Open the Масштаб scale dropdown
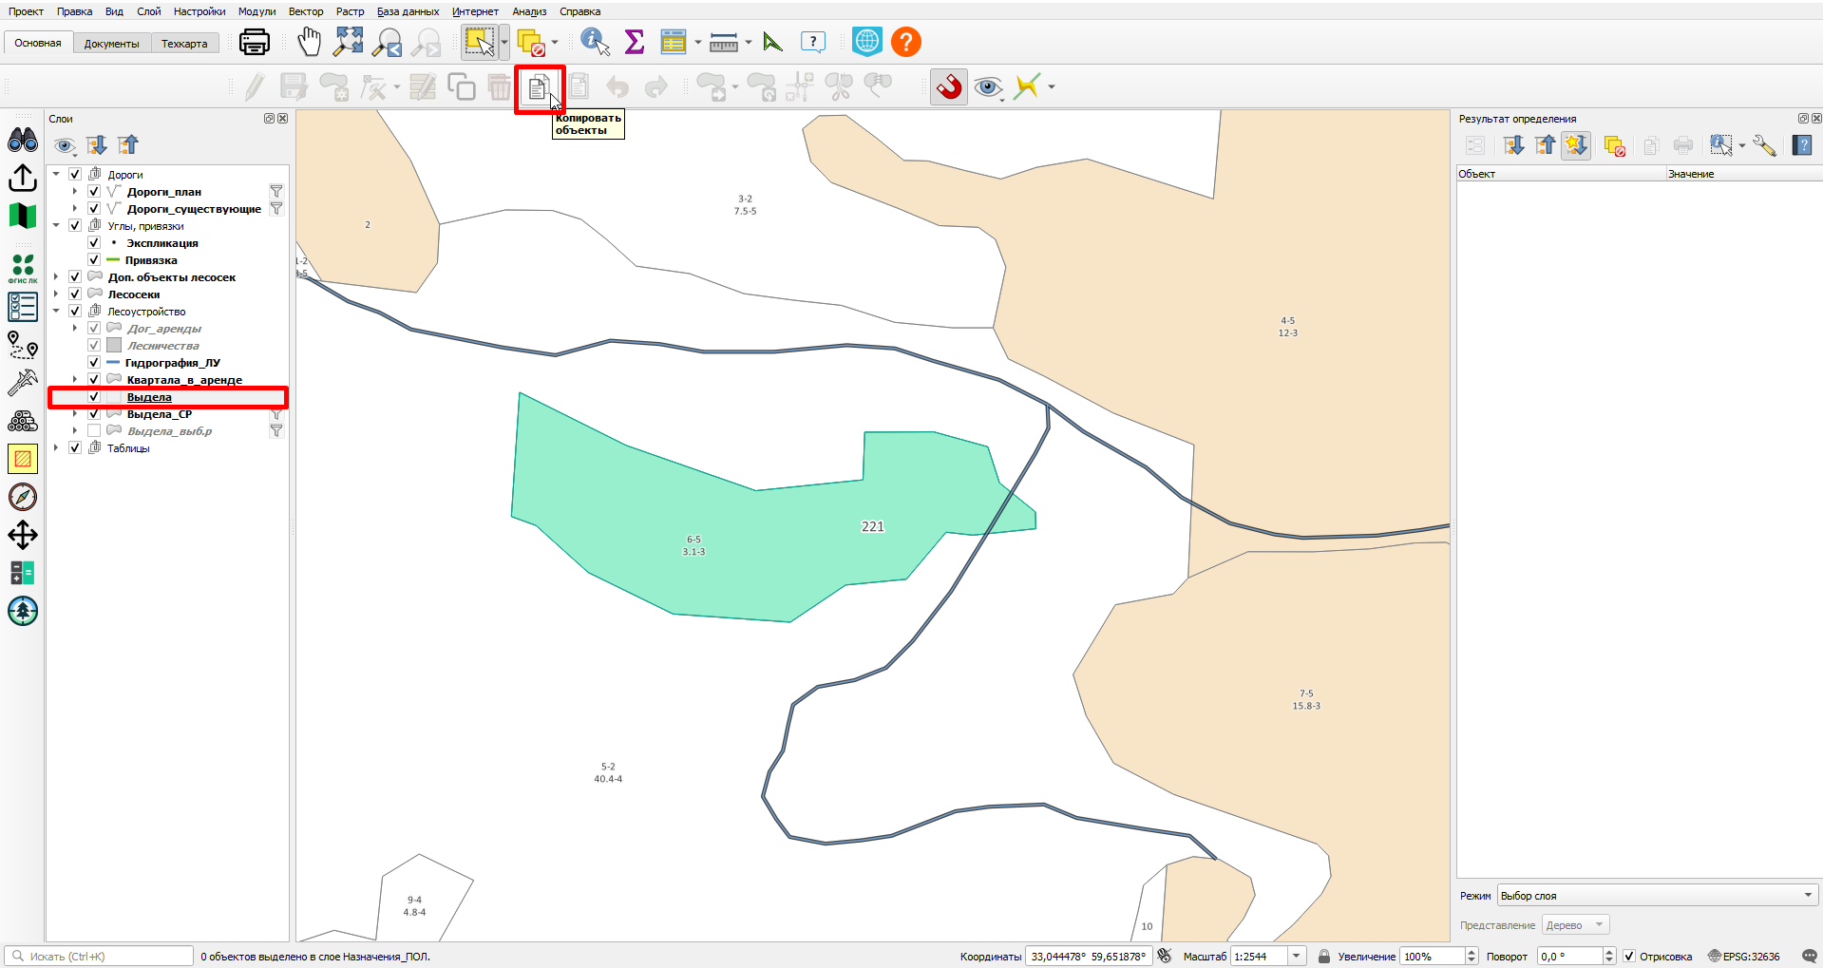This screenshot has width=1823, height=968. click(x=1297, y=957)
